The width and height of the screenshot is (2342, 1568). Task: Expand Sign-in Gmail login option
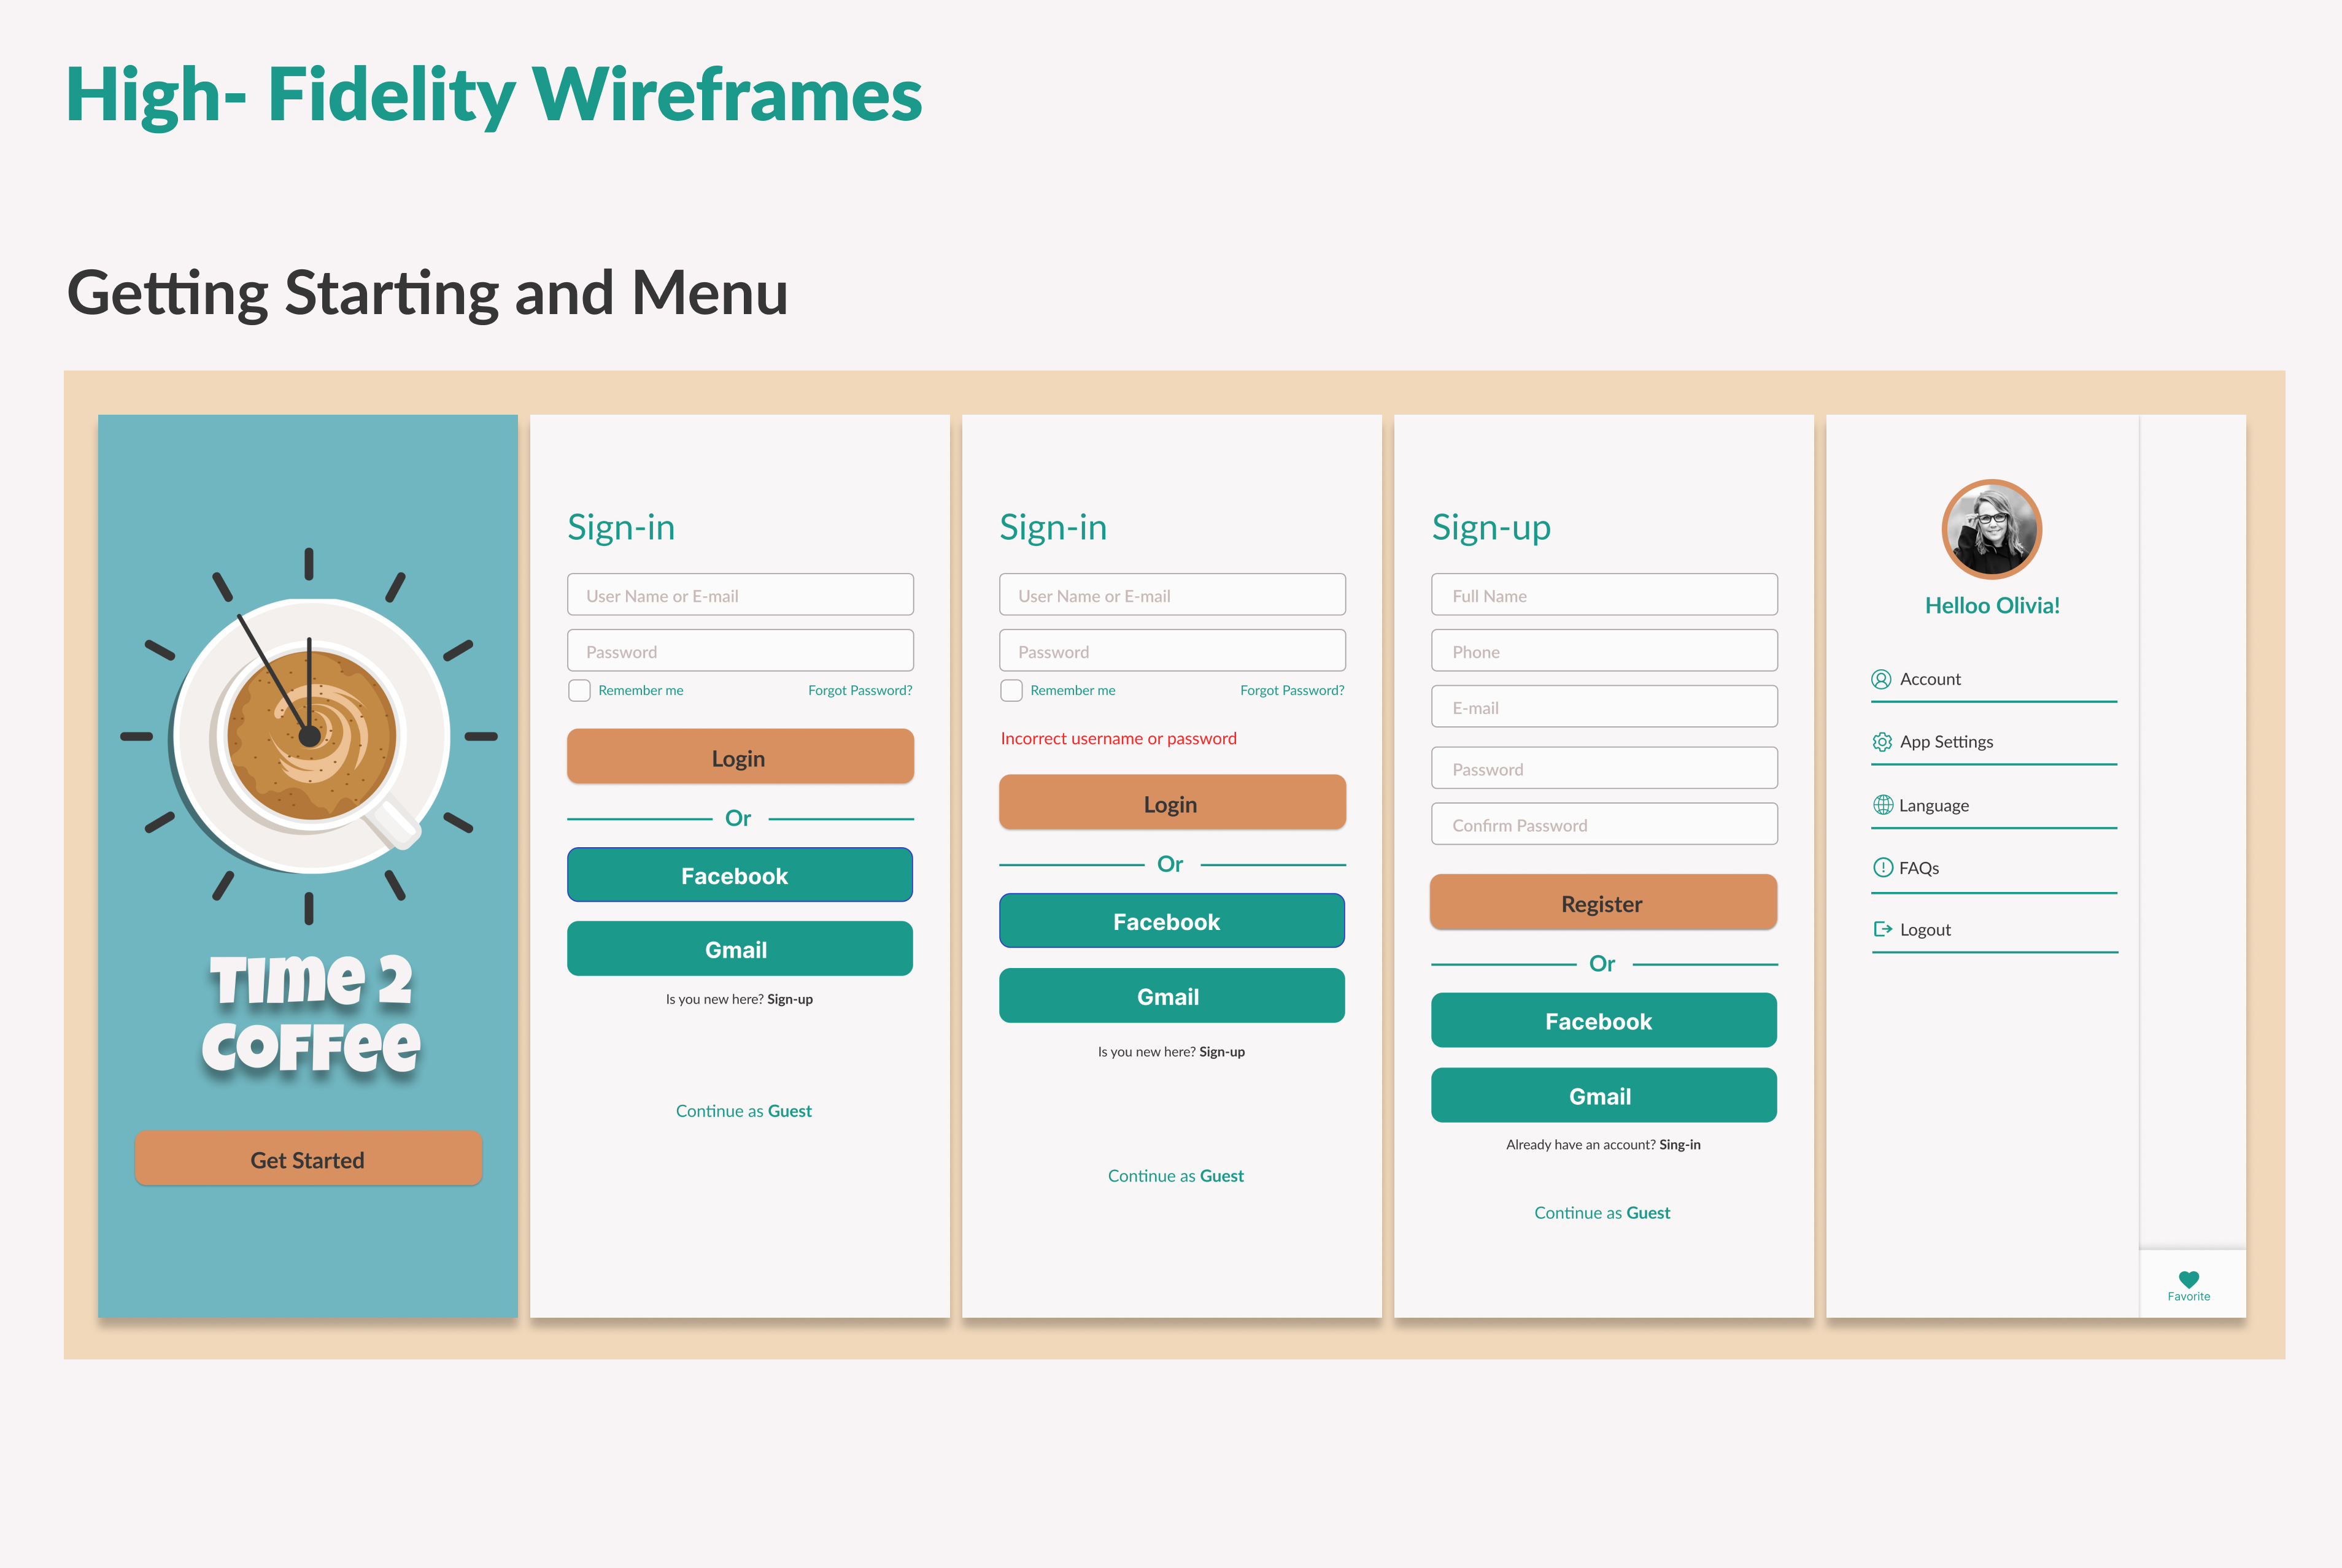[739, 948]
